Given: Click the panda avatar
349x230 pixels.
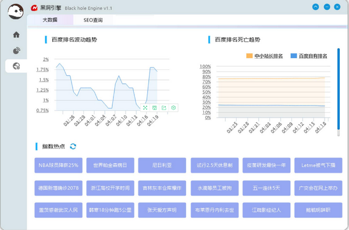Looking at the screenshot, I should (16, 12).
